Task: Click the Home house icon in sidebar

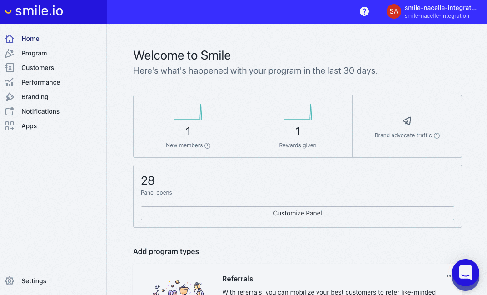Action: point(10,39)
